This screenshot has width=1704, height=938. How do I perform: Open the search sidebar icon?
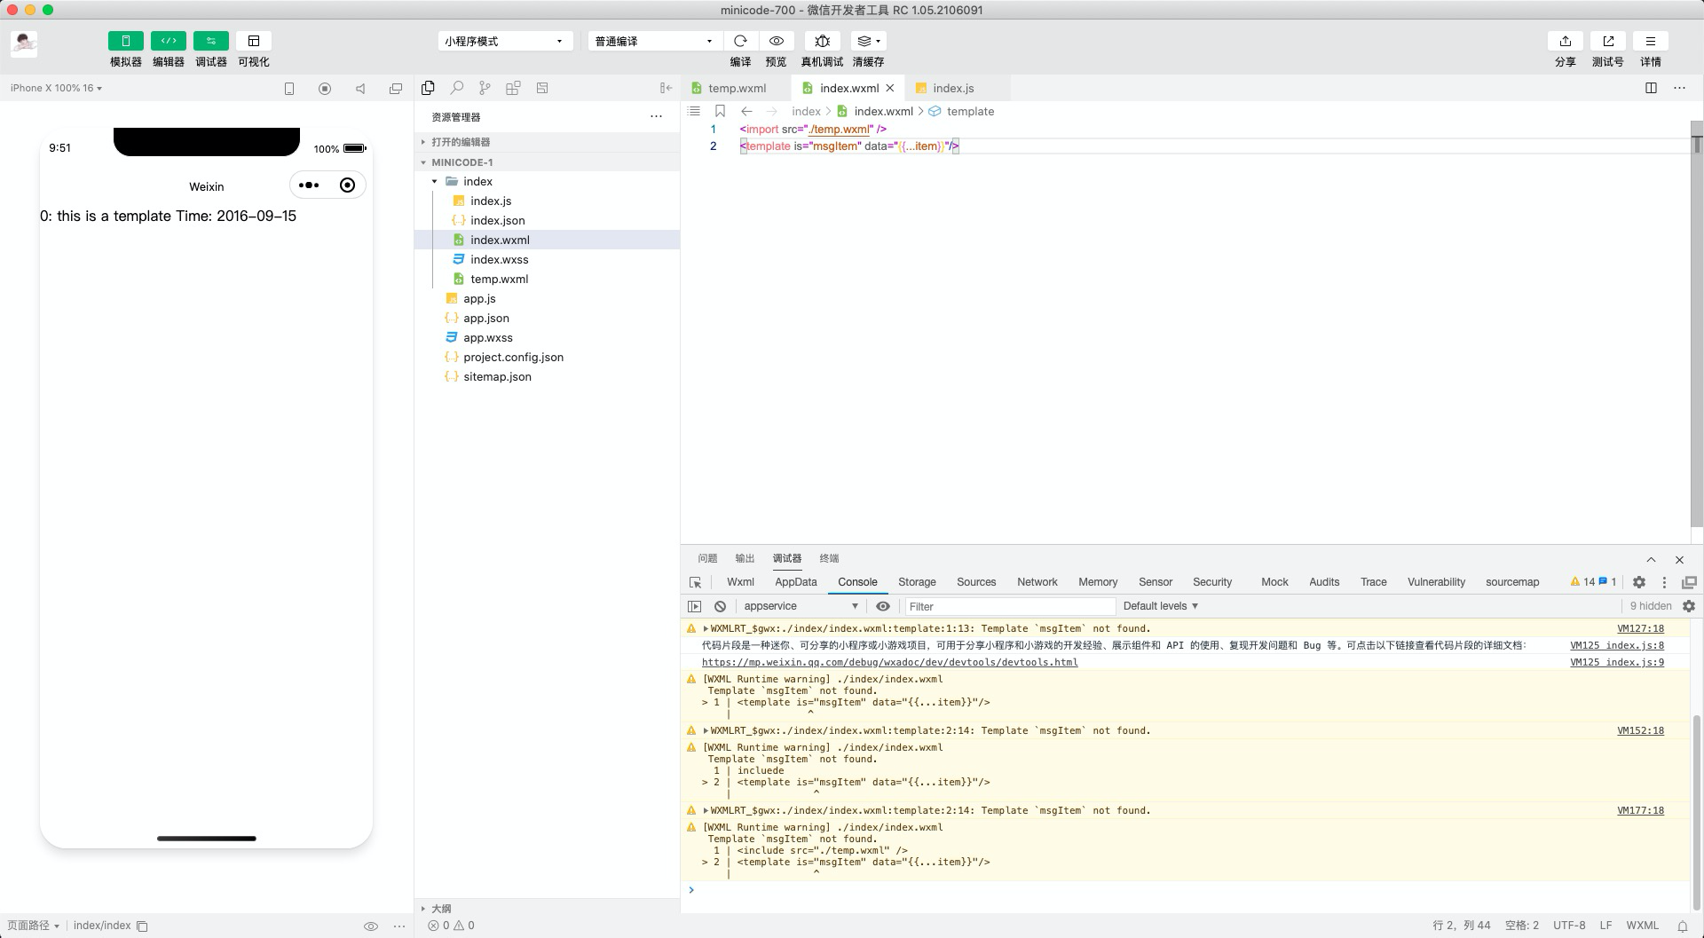coord(456,88)
